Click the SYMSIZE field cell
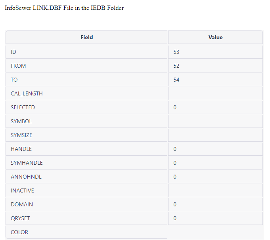Screen dimensions: 270x240 coord(21,135)
